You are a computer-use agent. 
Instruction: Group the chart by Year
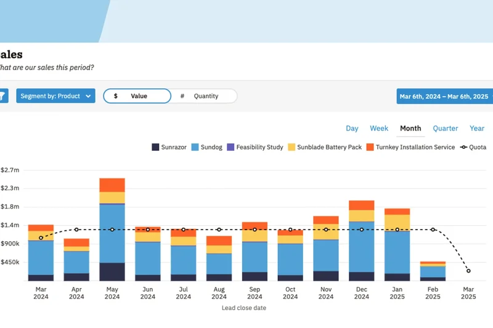point(477,129)
